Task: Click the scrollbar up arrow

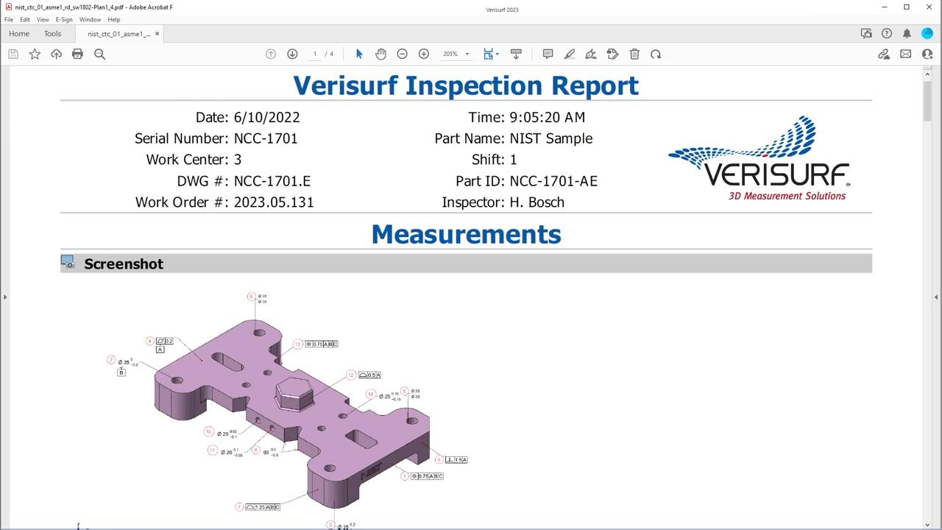Action: (x=927, y=74)
